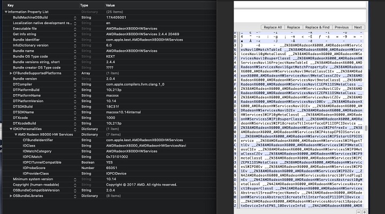The height and width of the screenshot is (214, 385).
Task: Collapse the IOKitPersonalities dictionary
Action: (x=11, y=129)
